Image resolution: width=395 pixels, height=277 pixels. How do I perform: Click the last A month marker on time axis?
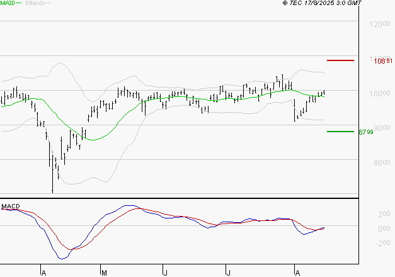296,272
